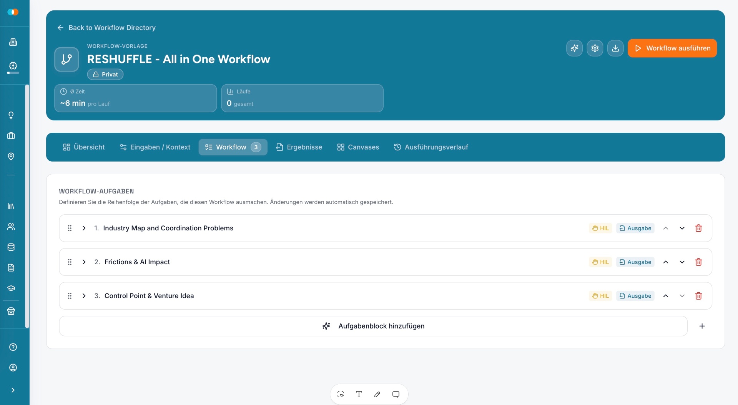This screenshot has width=738, height=405.
Task: Click the Frictions & AI Impact title text
Action: click(137, 262)
